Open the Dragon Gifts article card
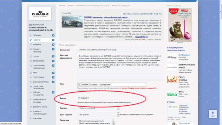The width and height of the screenshot is (222, 125). click(180, 112)
